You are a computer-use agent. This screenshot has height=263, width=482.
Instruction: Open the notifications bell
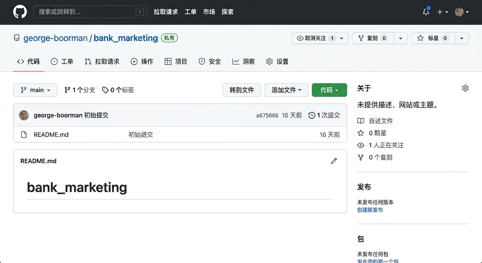point(426,12)
